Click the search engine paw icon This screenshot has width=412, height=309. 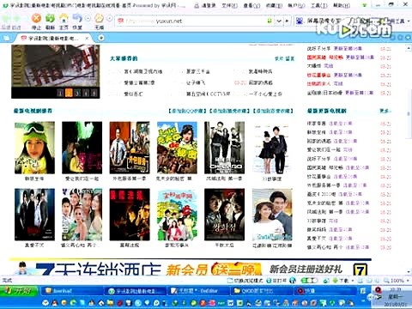(300, 21)
